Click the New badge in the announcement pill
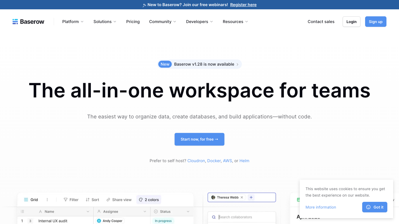This screenshot has width=399, height=224. click(165, 64)
